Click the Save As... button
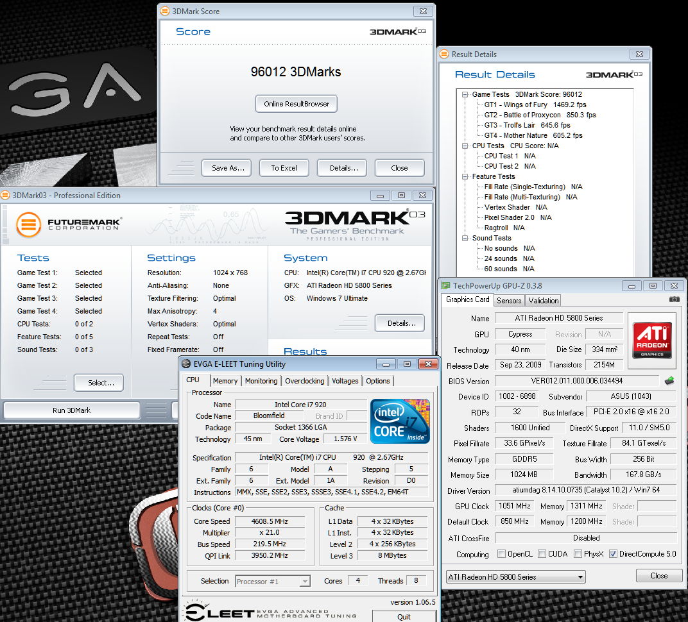Image resolution: width=688 pixels, height=622 pixels. (x=227, y=168)
